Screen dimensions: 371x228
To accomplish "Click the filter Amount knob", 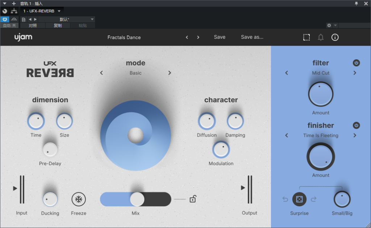I will [x=321, y=94].
